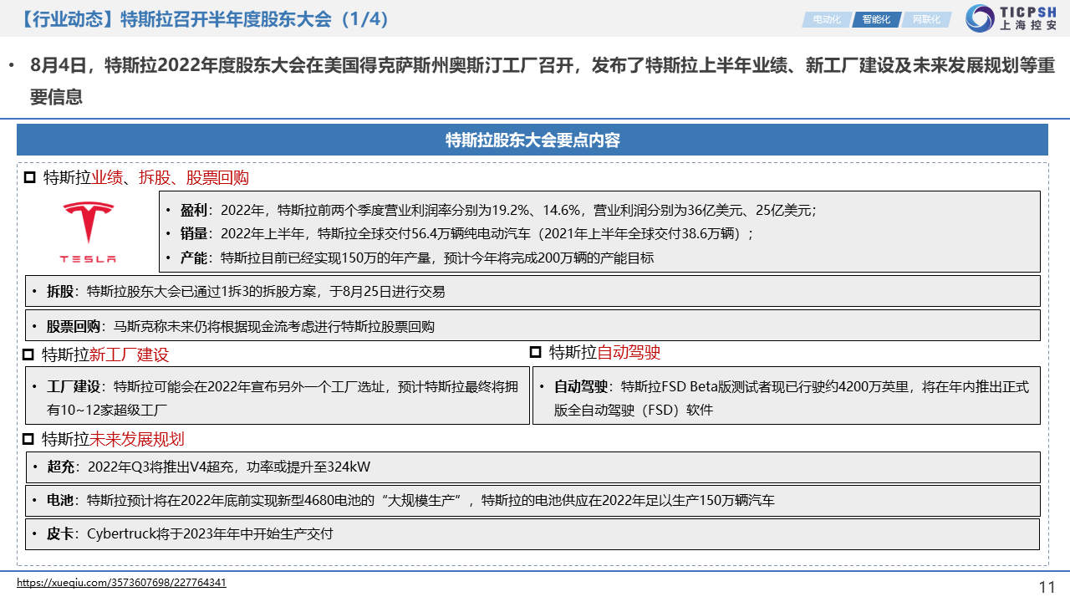Click the page number 11
Image resolution: width=1070 pixels, height=602 pixels.
click(1047, 587)
